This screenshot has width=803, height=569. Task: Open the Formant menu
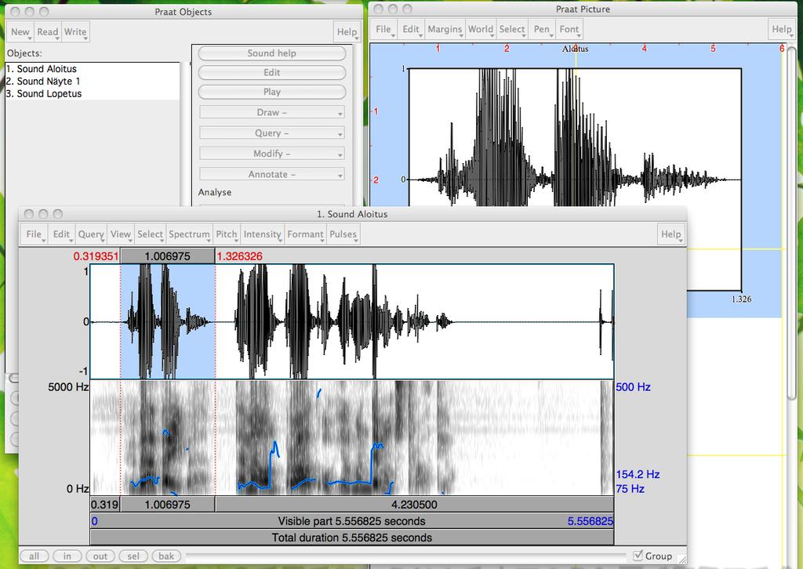[305, 234]
